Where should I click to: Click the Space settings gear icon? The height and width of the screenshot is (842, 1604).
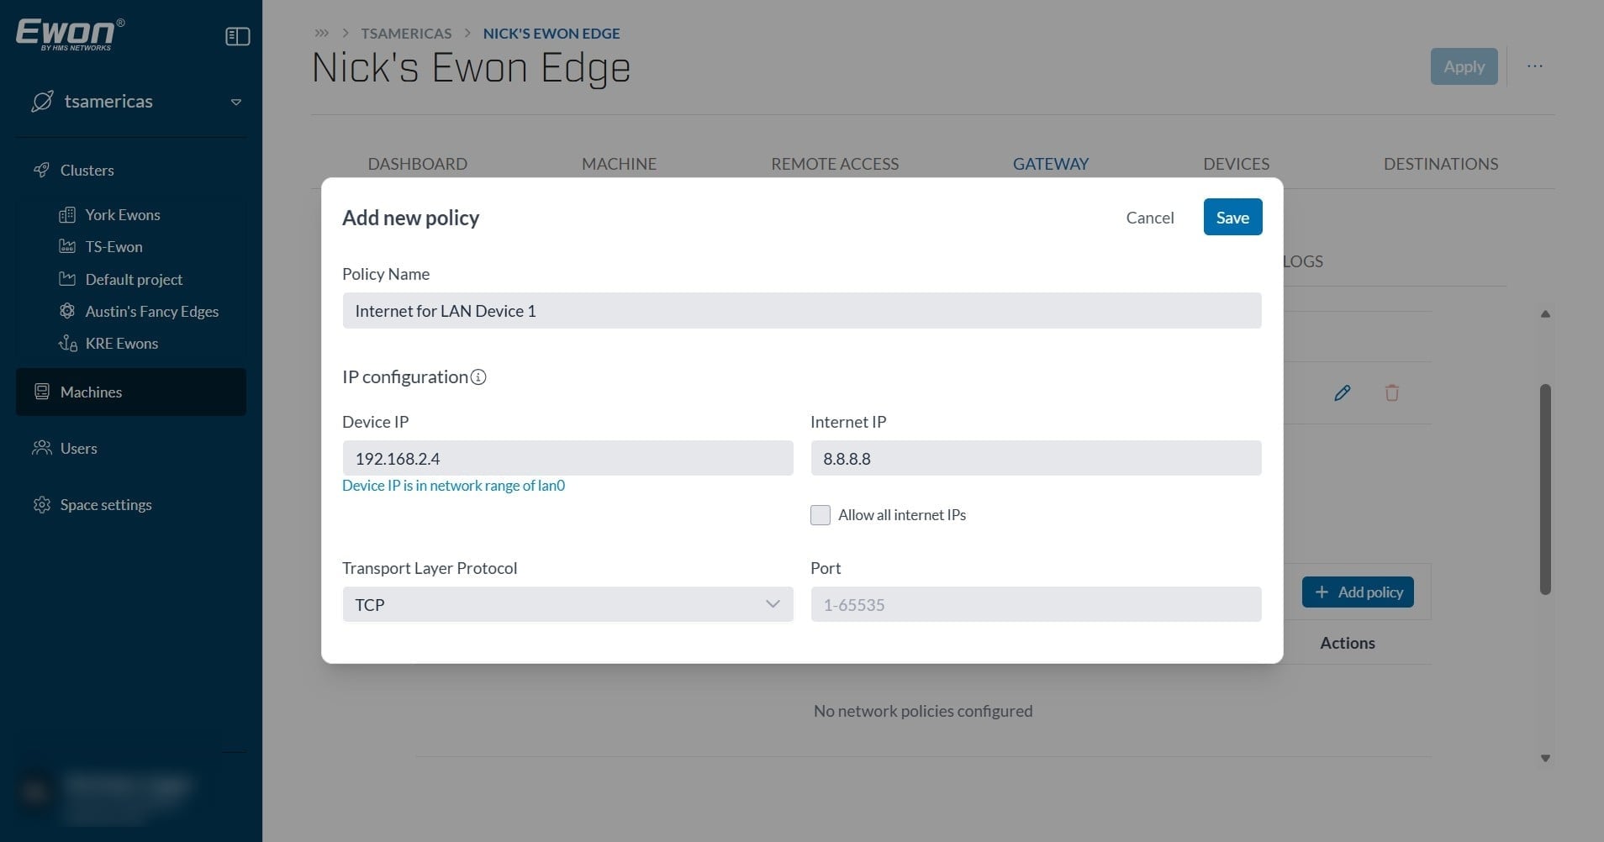pyautogui.click(x=42, y=505)
